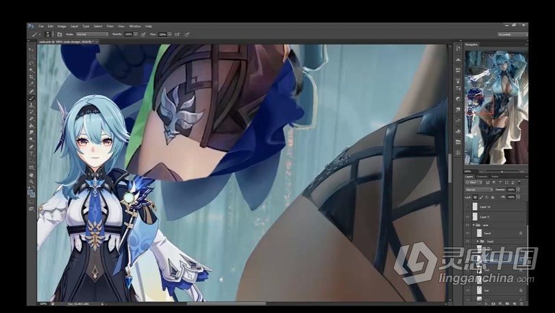The image size is (555, 313).
Task: Add a layer mask
Action: click(493, 304)
